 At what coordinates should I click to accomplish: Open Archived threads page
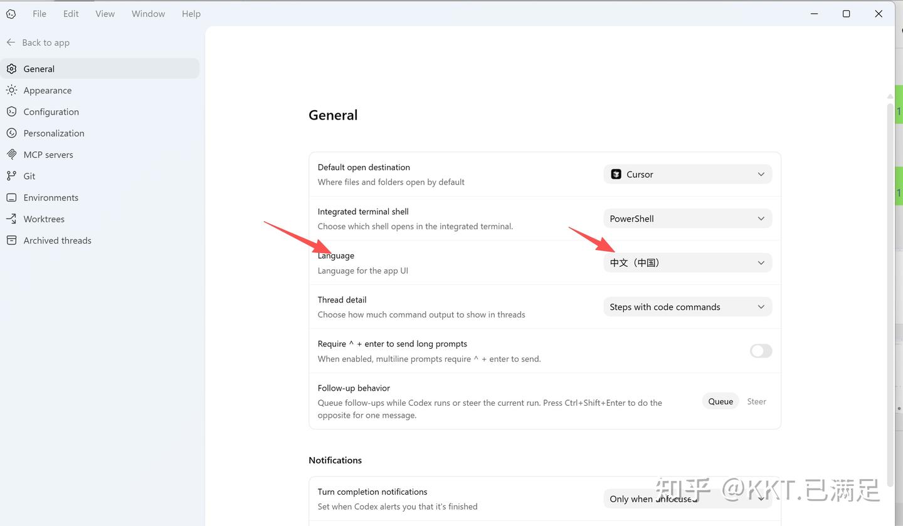pos(100,240)
